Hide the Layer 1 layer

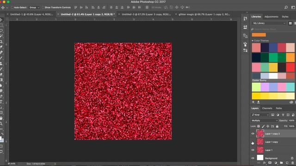tap(253, 150)
